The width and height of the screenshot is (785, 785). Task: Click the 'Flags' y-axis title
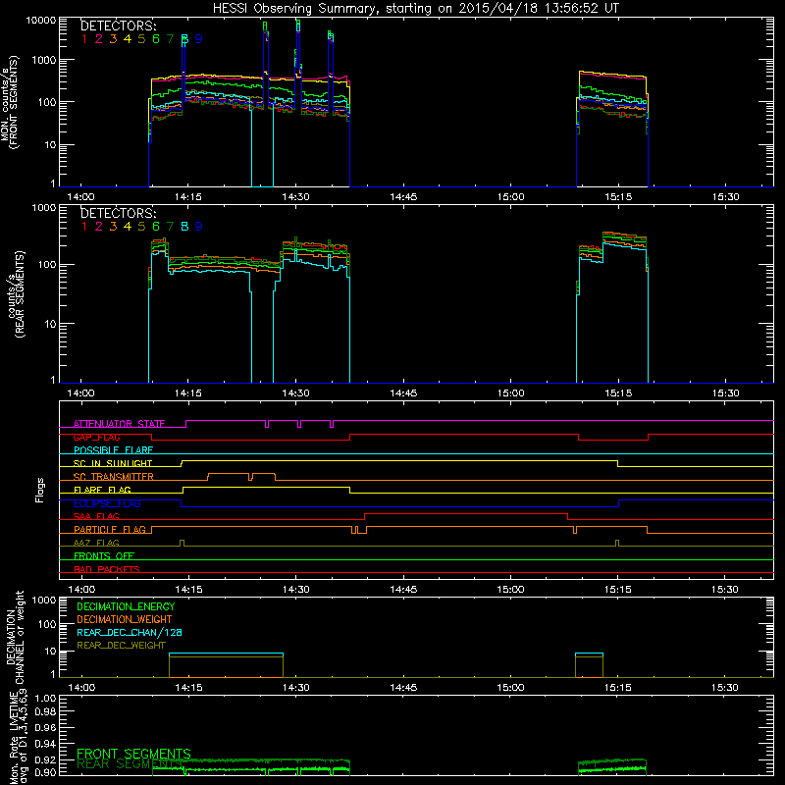click(x=40, y=490)
